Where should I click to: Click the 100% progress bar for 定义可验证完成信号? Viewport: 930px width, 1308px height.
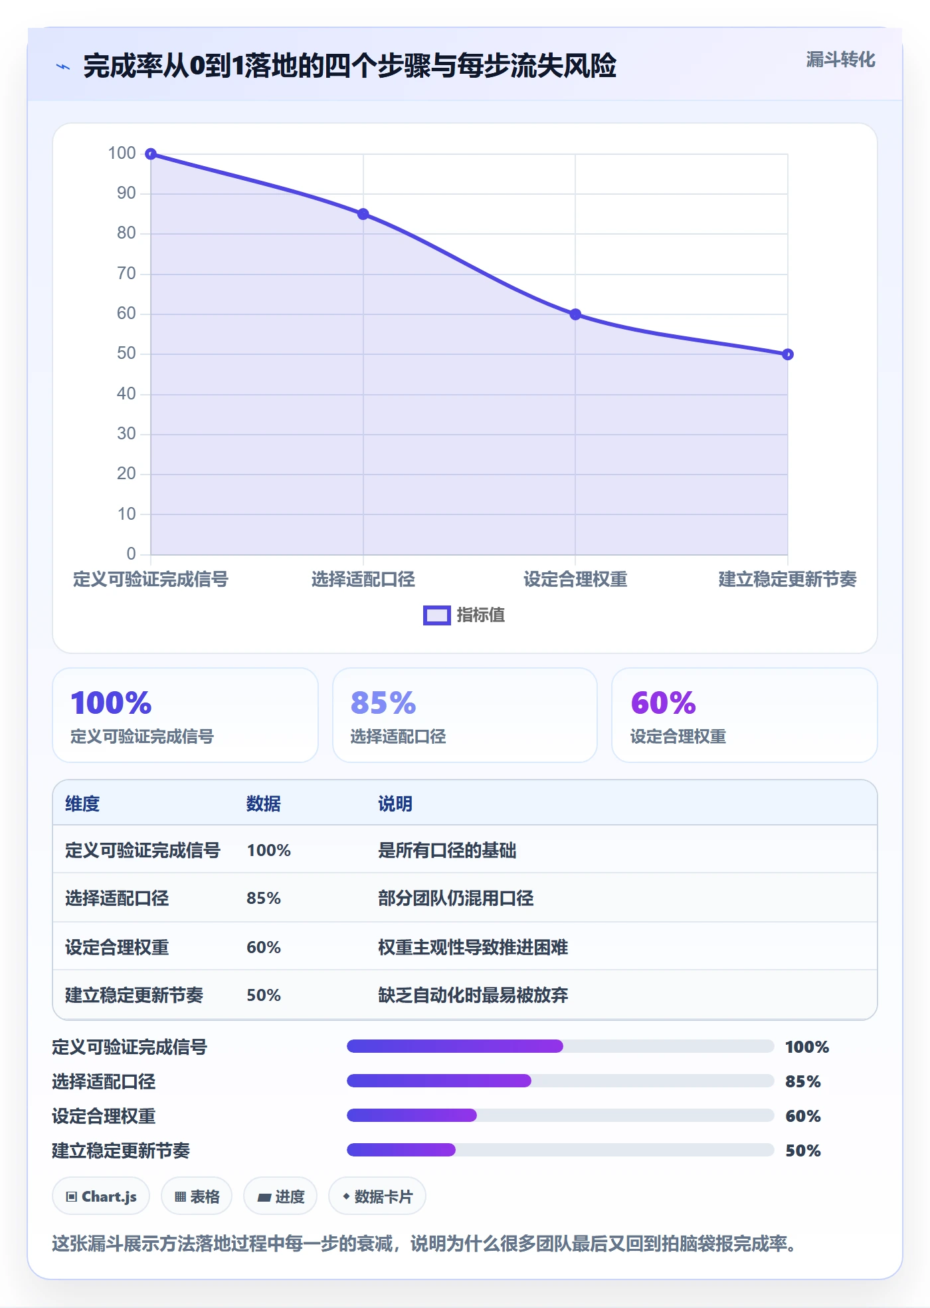coord(561,1046)
